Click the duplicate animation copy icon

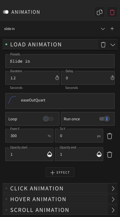point(100,12)
